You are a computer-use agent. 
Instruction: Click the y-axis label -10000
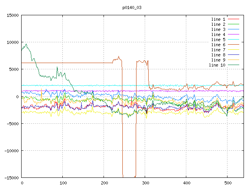(11, 150)
